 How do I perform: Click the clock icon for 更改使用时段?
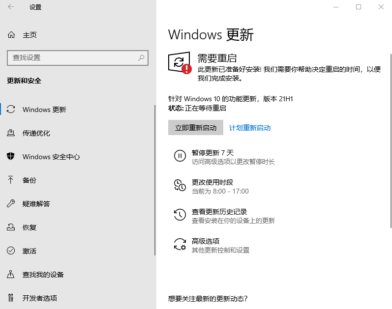pyautogui.click(x=180, y=185)
